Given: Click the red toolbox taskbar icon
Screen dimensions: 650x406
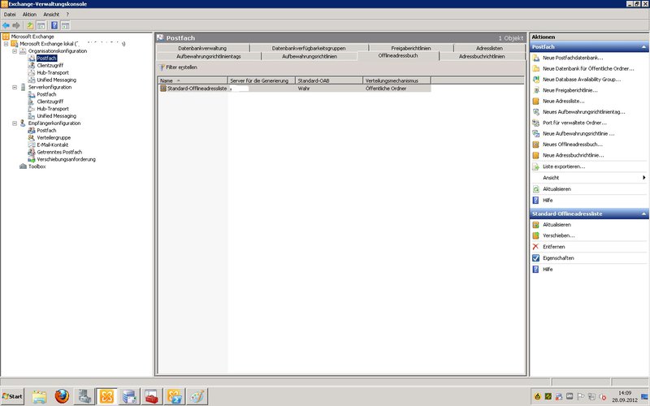Looking at the screenshot, I should (x=152, y=396).
